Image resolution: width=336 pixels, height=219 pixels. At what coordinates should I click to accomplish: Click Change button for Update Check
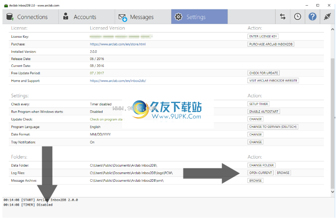tap(255, 119)
